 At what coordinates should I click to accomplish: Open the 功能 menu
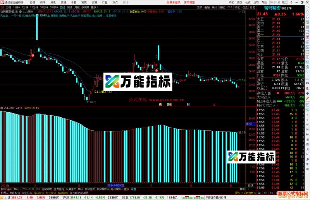(231, 2)
